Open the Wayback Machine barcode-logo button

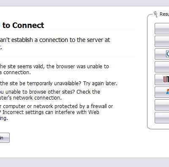tap(162, 79)
